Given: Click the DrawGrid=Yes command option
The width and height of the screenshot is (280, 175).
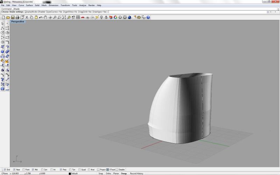Looking at the screenshot, I should [x=85, y=12].
